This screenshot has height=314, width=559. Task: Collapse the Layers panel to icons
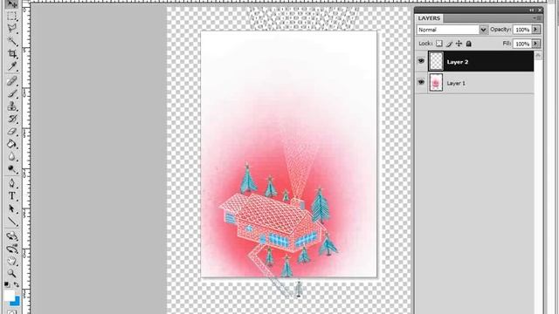tap(532, 10)
